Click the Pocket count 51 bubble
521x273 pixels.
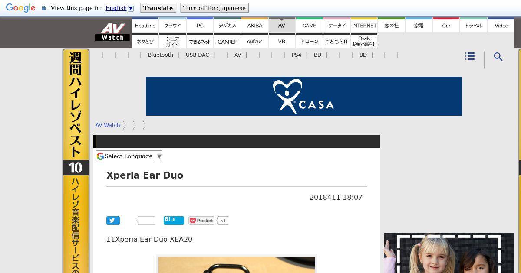pyautogui.click(x=223, y=221)
